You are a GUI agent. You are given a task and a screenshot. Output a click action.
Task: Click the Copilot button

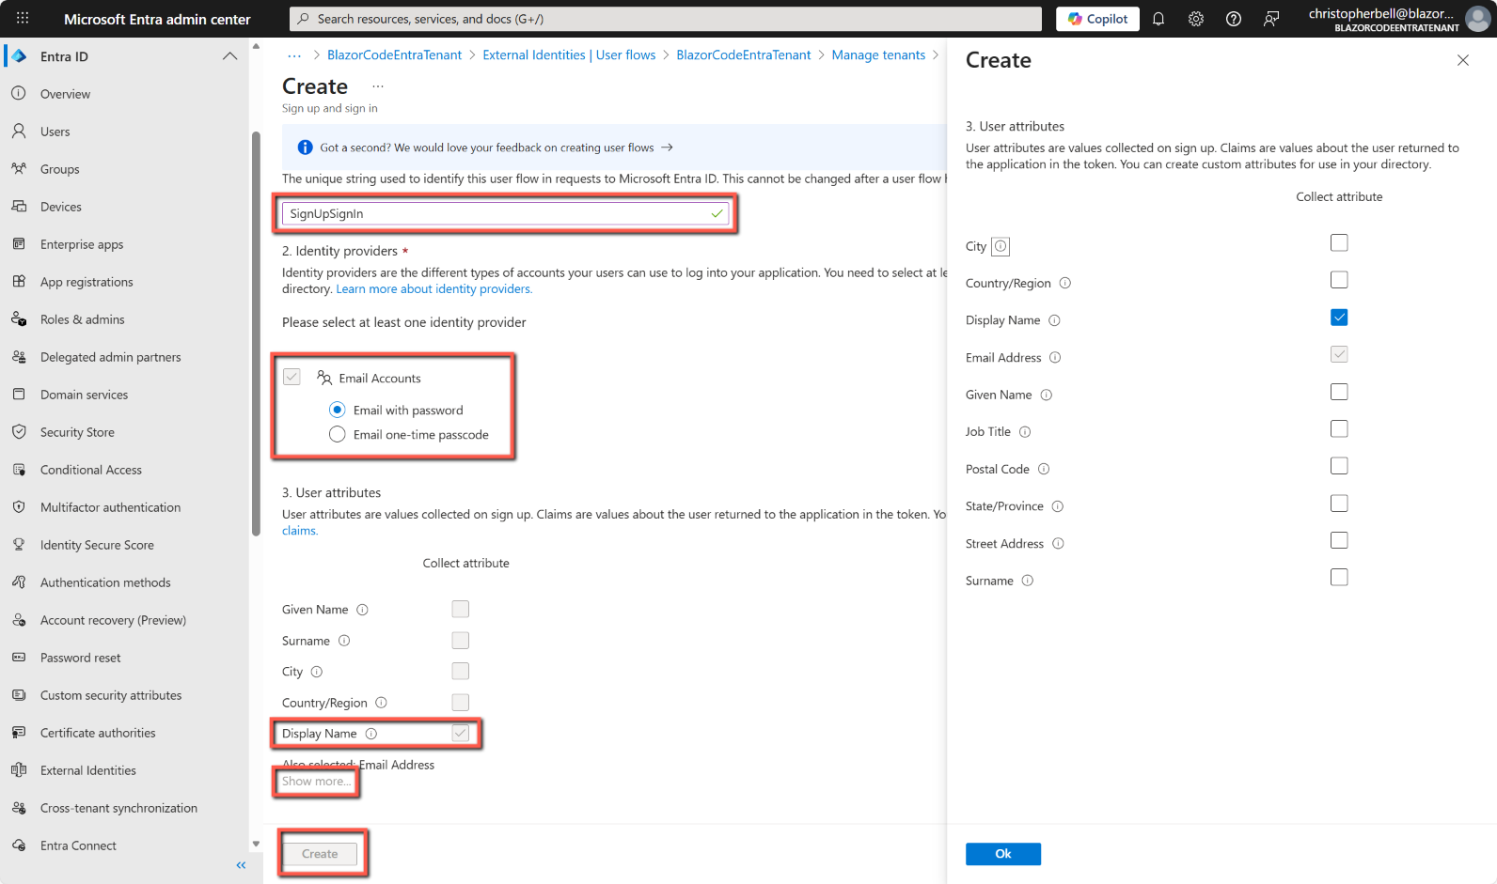point(1097,19)
